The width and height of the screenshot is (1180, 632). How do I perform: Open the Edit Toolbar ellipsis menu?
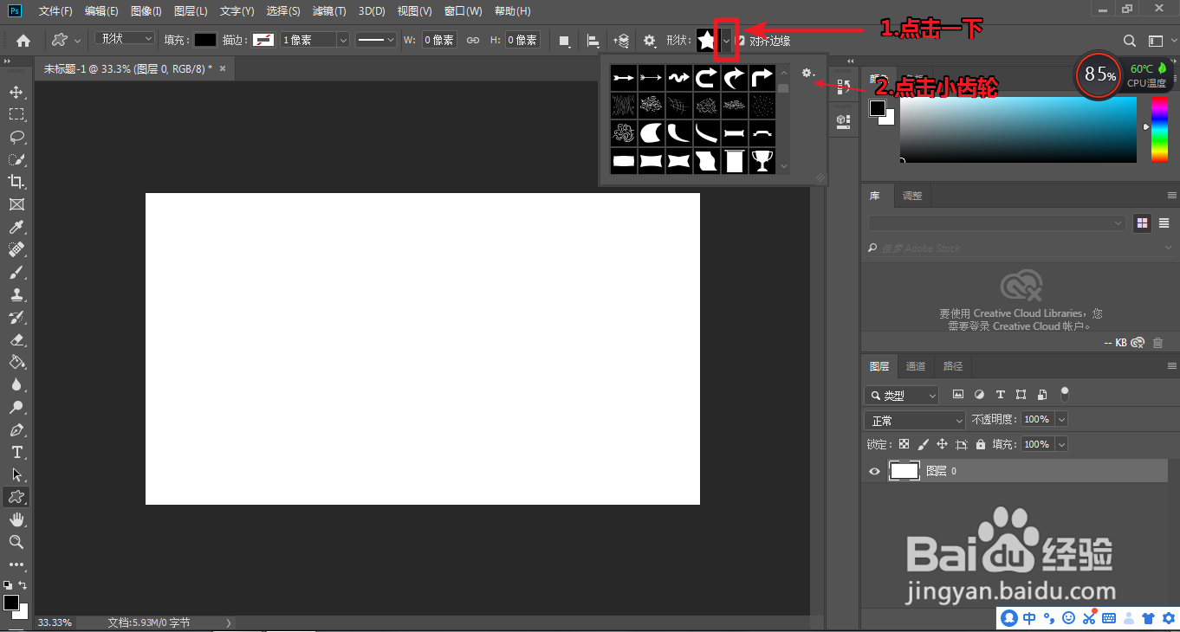[16, 564]
